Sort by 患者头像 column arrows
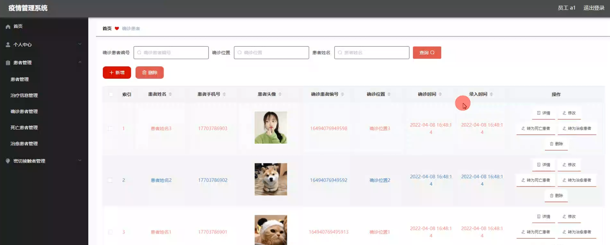Viewport: 610px width, 245px height. (280, 94)
